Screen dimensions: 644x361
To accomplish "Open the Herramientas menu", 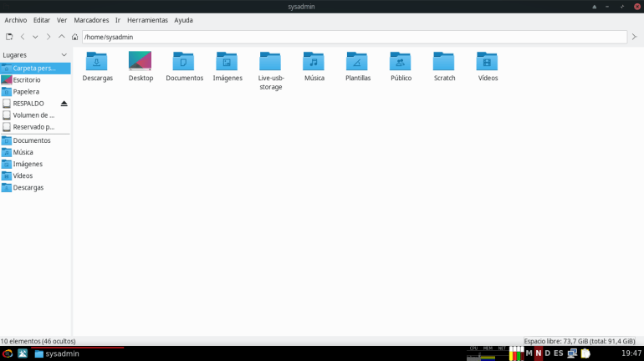I will coord(147,20).
